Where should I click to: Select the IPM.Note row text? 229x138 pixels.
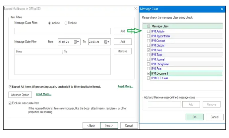click(156, 50)
